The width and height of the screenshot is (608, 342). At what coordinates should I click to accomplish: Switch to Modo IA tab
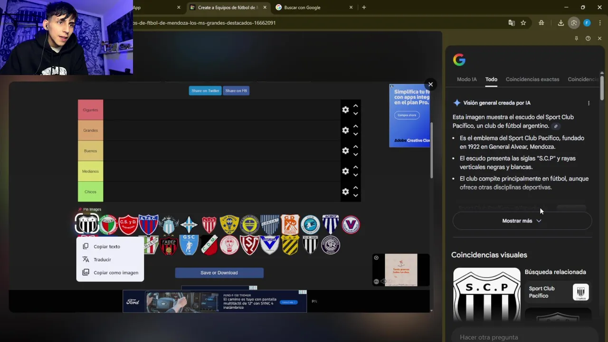(466, 79)
